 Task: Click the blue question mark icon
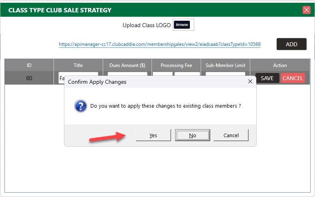[81, 106]
